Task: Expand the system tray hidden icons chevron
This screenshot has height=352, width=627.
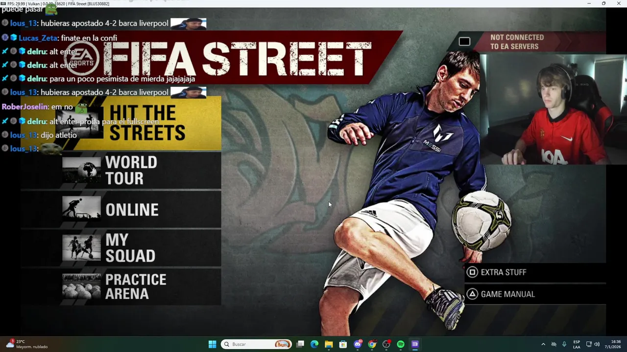Action: click(x=543, y=344)
